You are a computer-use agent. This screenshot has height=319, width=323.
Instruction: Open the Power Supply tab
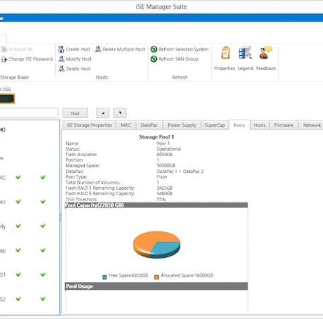click(x=182, y=125)
